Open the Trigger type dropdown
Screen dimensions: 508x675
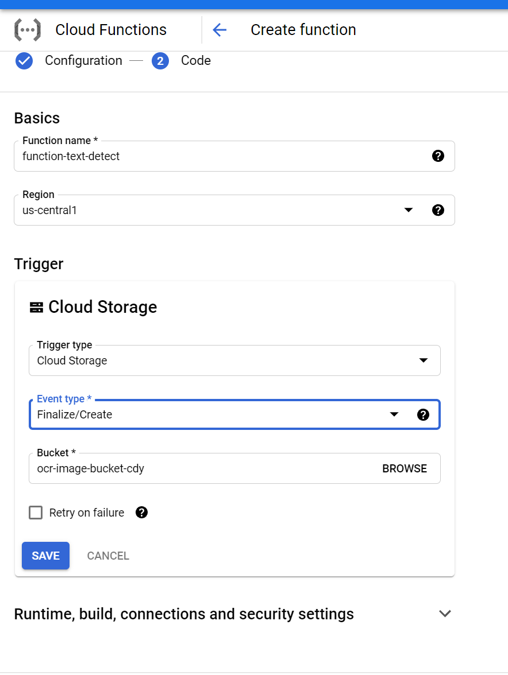point(424,360)
